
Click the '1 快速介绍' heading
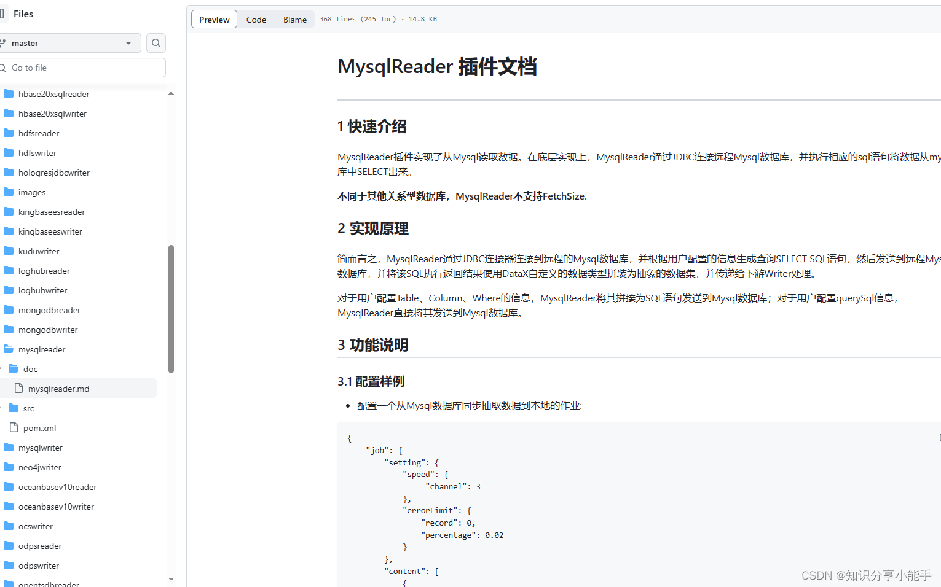(372, 126)
